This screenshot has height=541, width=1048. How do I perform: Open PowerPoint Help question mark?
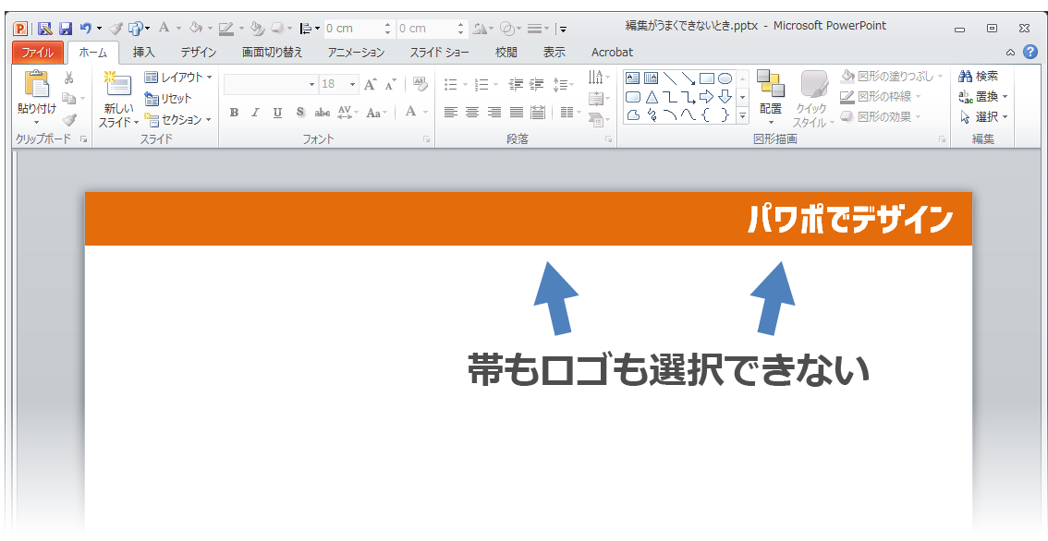click(x=1030, y=52)
